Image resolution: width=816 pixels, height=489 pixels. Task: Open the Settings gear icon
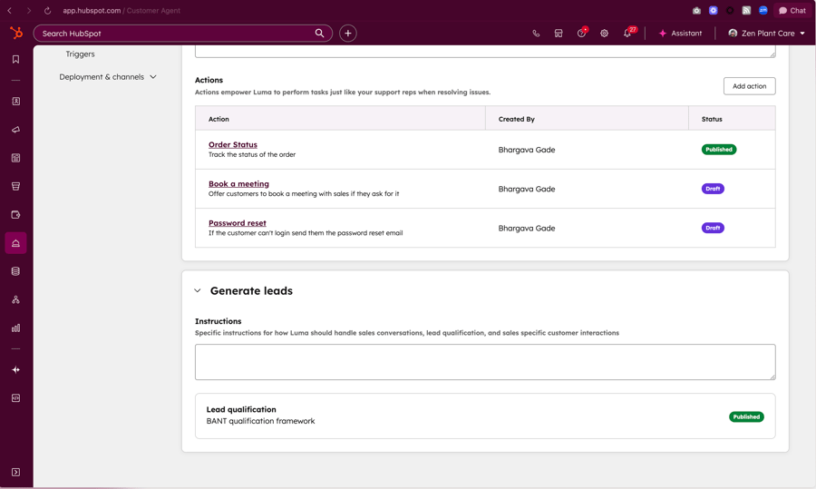(604, 34)
